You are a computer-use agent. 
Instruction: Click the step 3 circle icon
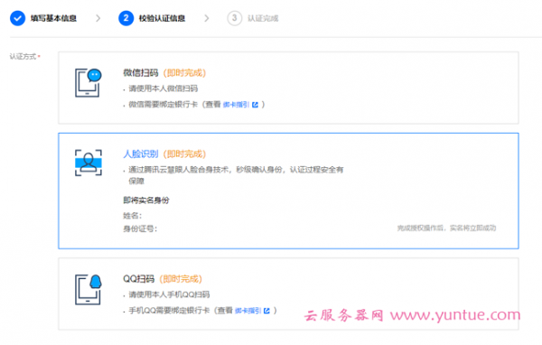234,18
